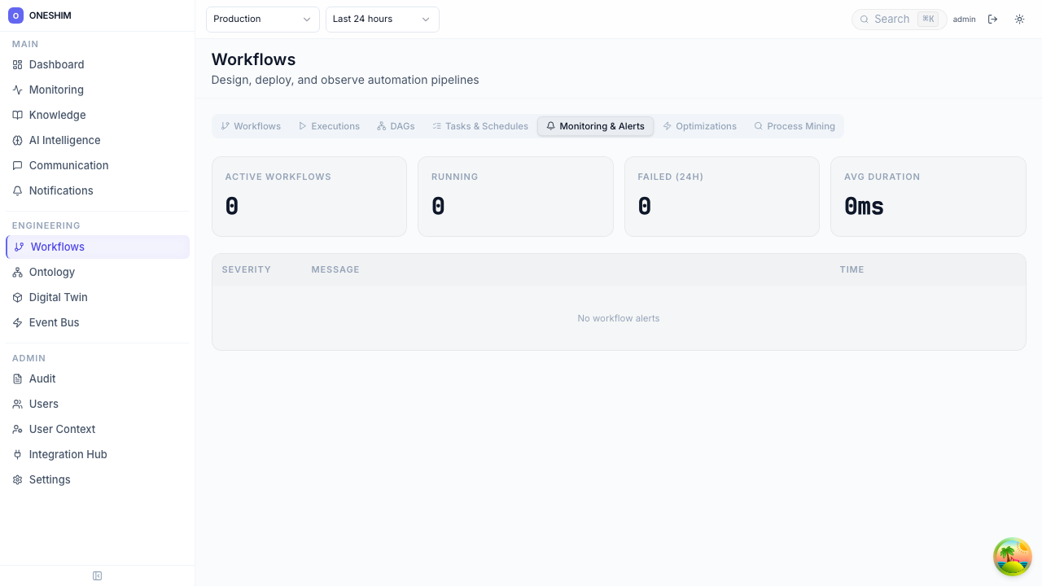Open the Users admin page
Viewport: 1042px width, 586px height.
click(43, 404)
